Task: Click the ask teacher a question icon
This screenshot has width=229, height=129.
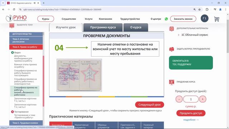Action: tap(172, 49)
